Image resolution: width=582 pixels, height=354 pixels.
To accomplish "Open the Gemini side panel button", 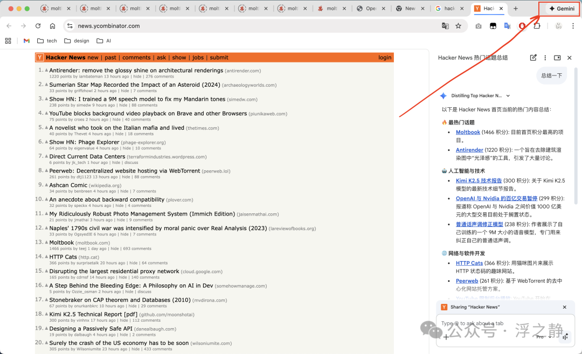I will coord(562,9).
